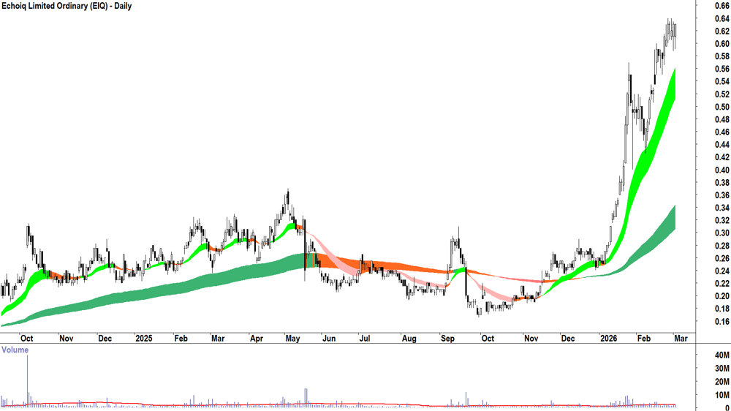The width and height of the screenshot is (731, 411).
Task: Select the 0.20 price axis label
Action: (x=722, y=296)
